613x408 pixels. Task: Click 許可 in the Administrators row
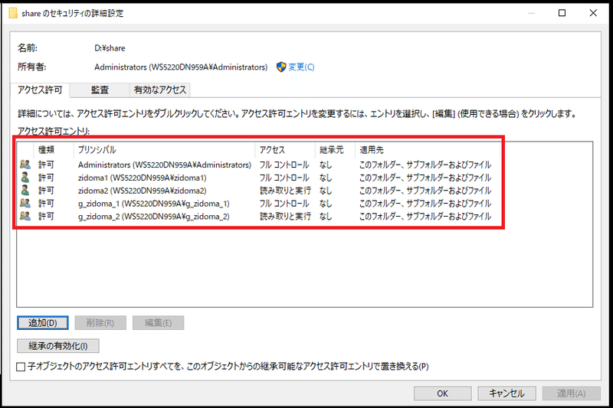[46, 165]
